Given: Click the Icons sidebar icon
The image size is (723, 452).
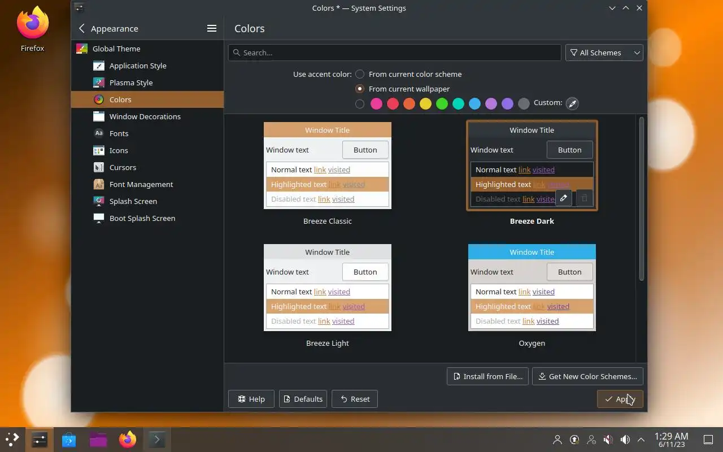Looking at the screenshot, I should (99, 150).
